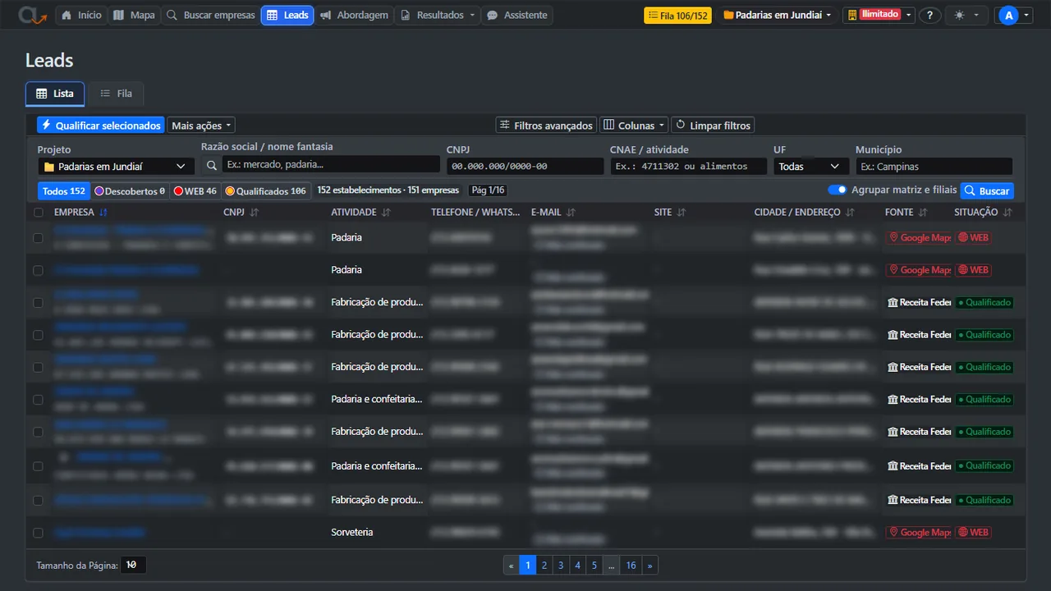
Task: Sort by E-MAIL column sort icon
Action: tap(571, 213)
